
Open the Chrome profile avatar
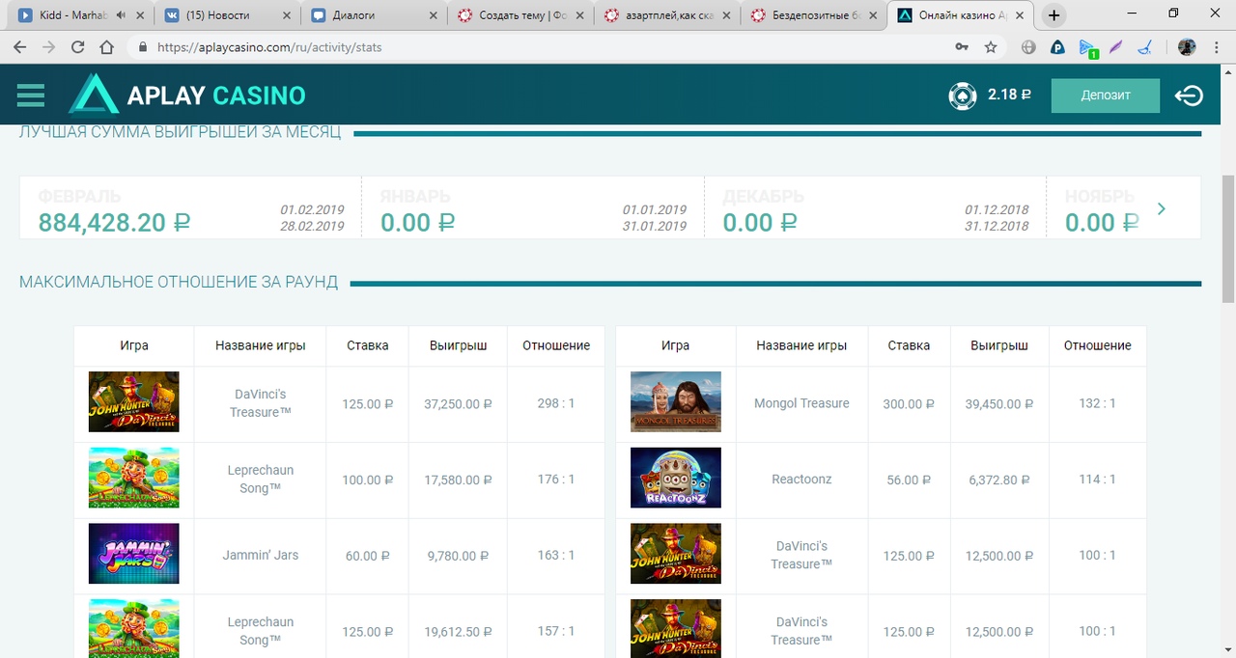coord(1187,46)
